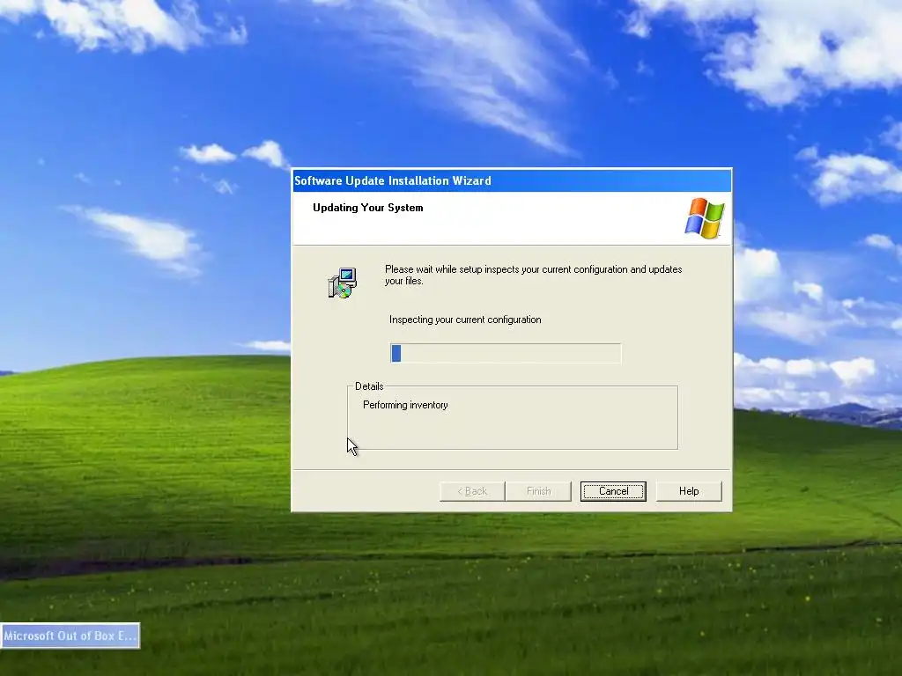Click the 'Please wait while setup inspects' message
This screenshot has width=902, height=676.
533,275
